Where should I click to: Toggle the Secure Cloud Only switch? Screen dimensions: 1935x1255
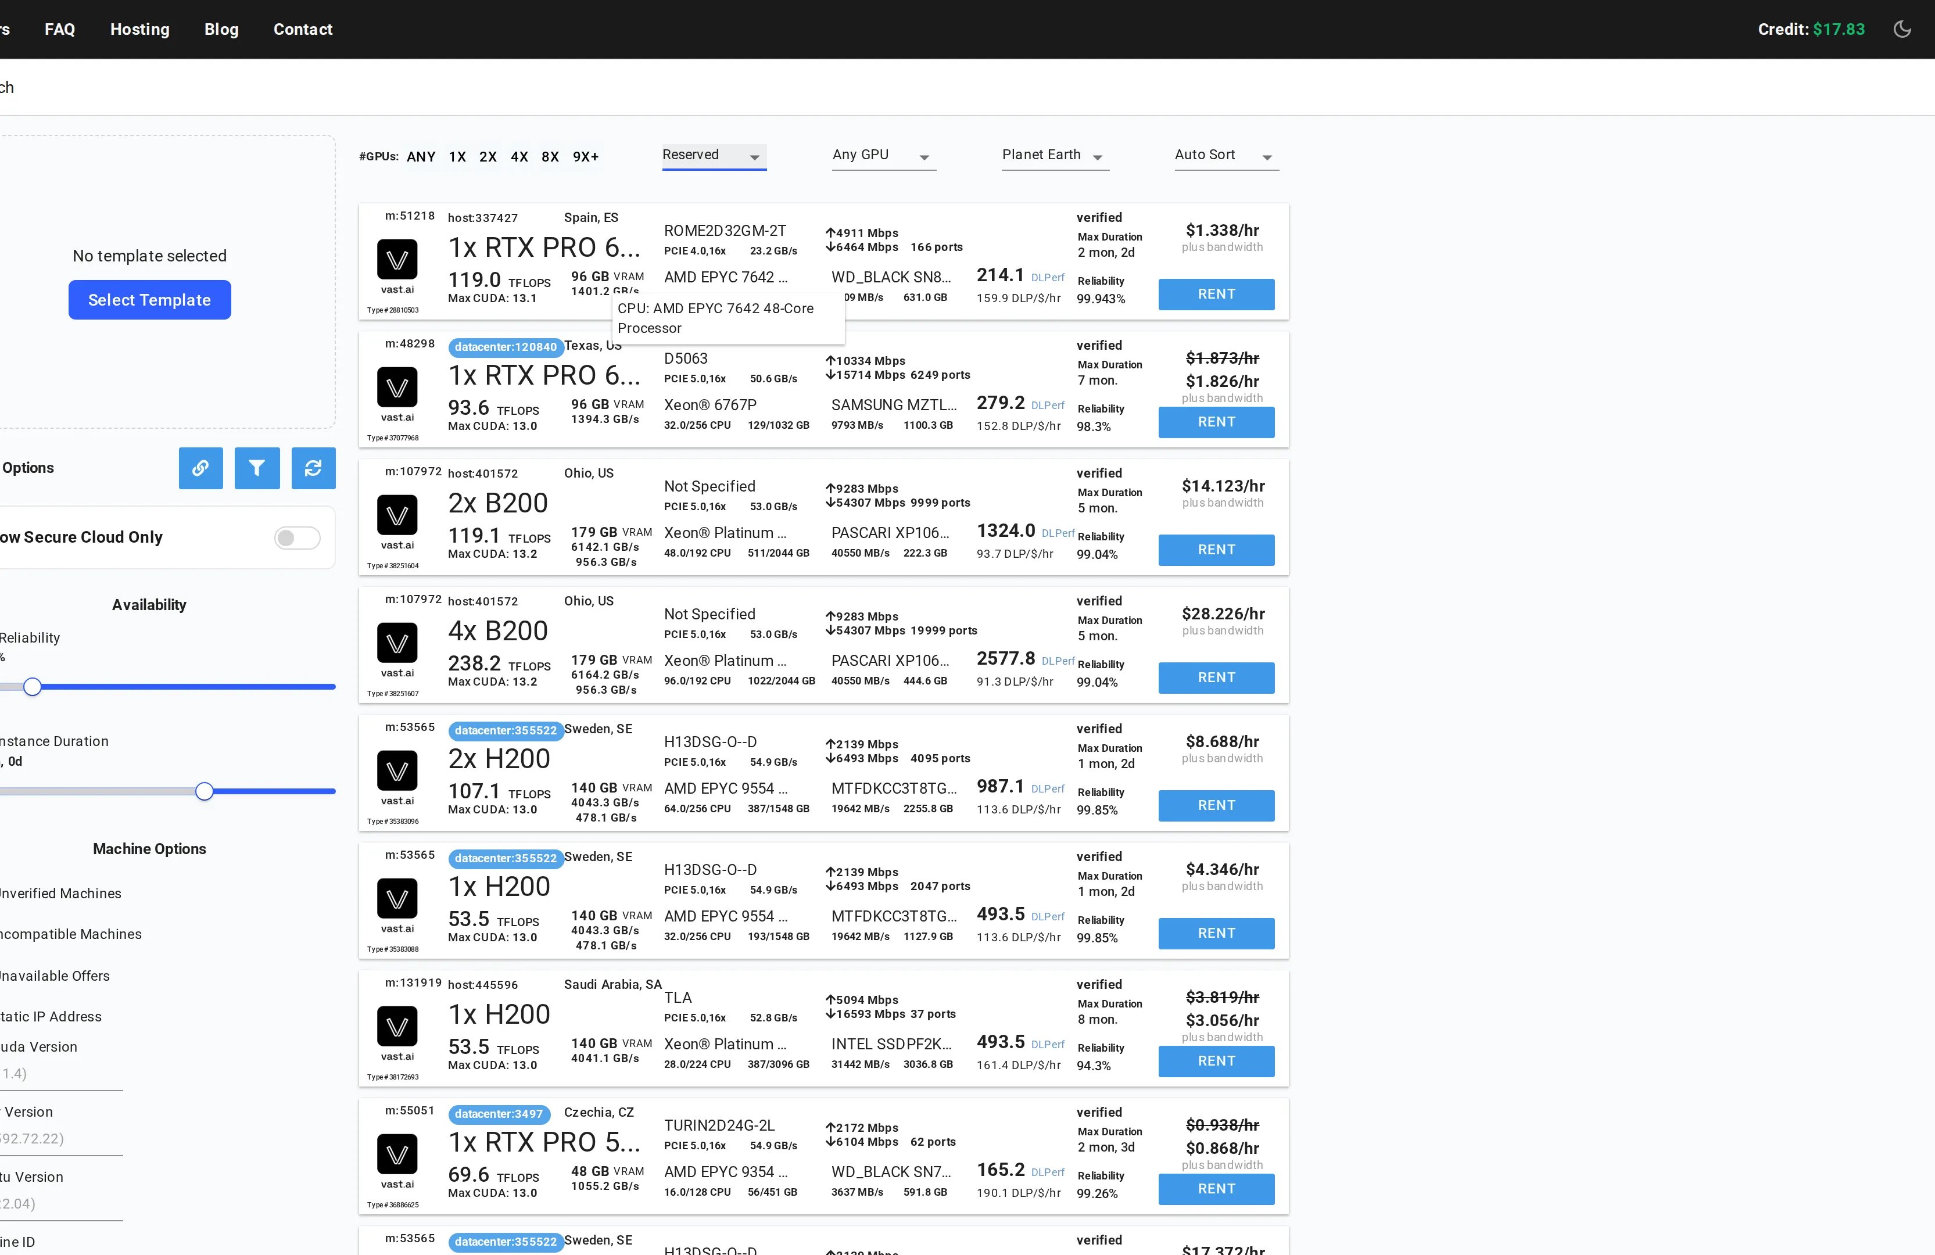298,537
